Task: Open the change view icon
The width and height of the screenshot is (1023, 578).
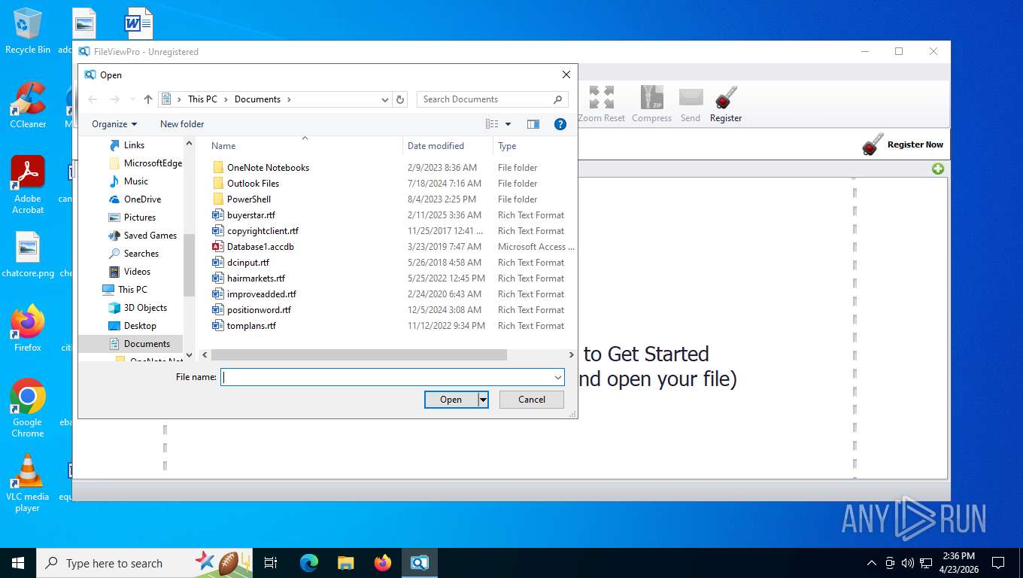Action: [492, 124]
